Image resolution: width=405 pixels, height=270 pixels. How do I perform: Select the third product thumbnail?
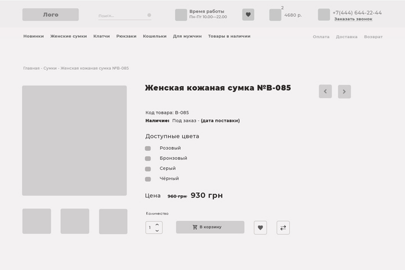[113, 222]
